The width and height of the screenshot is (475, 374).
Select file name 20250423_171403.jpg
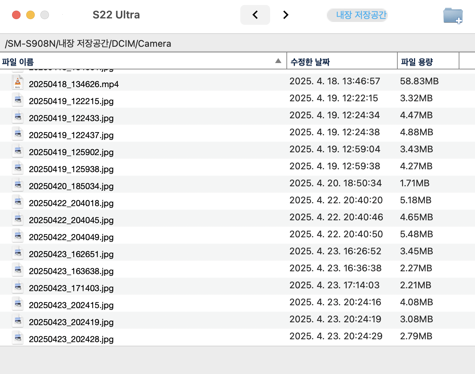pyautogui.click(x=71, y=288)
